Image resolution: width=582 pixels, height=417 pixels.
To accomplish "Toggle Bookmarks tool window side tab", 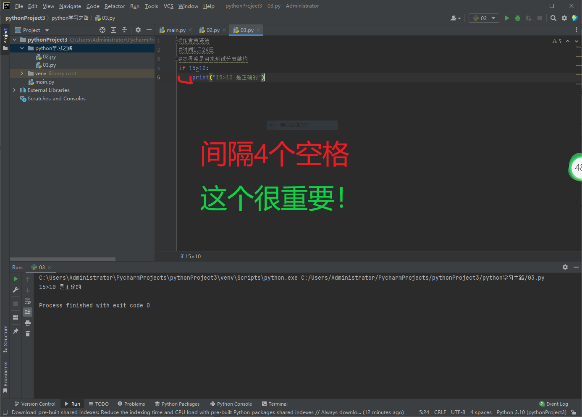I will (x=5, y=377).
